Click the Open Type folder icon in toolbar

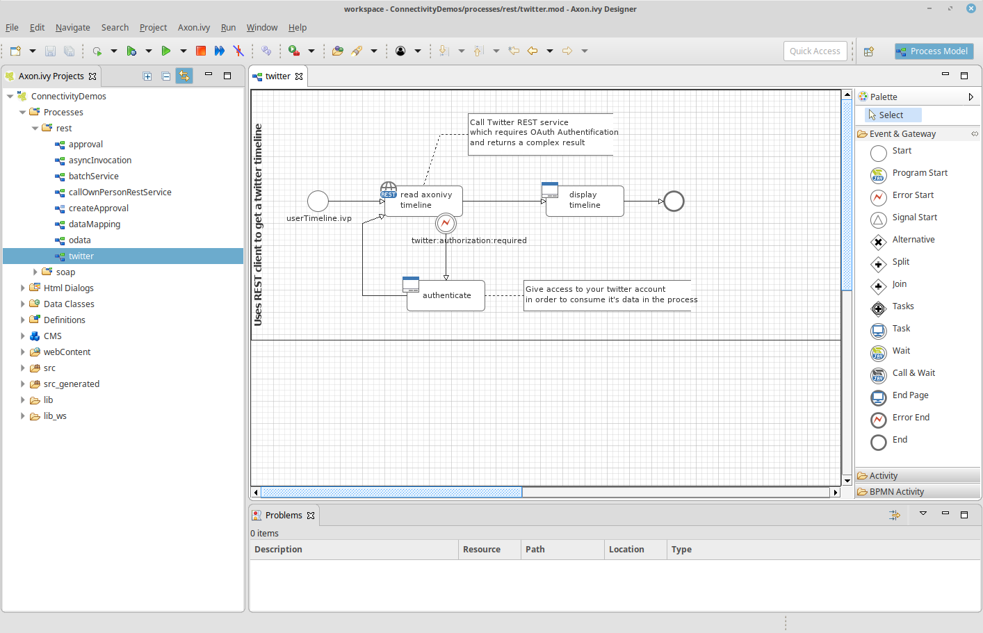(338, 51)
